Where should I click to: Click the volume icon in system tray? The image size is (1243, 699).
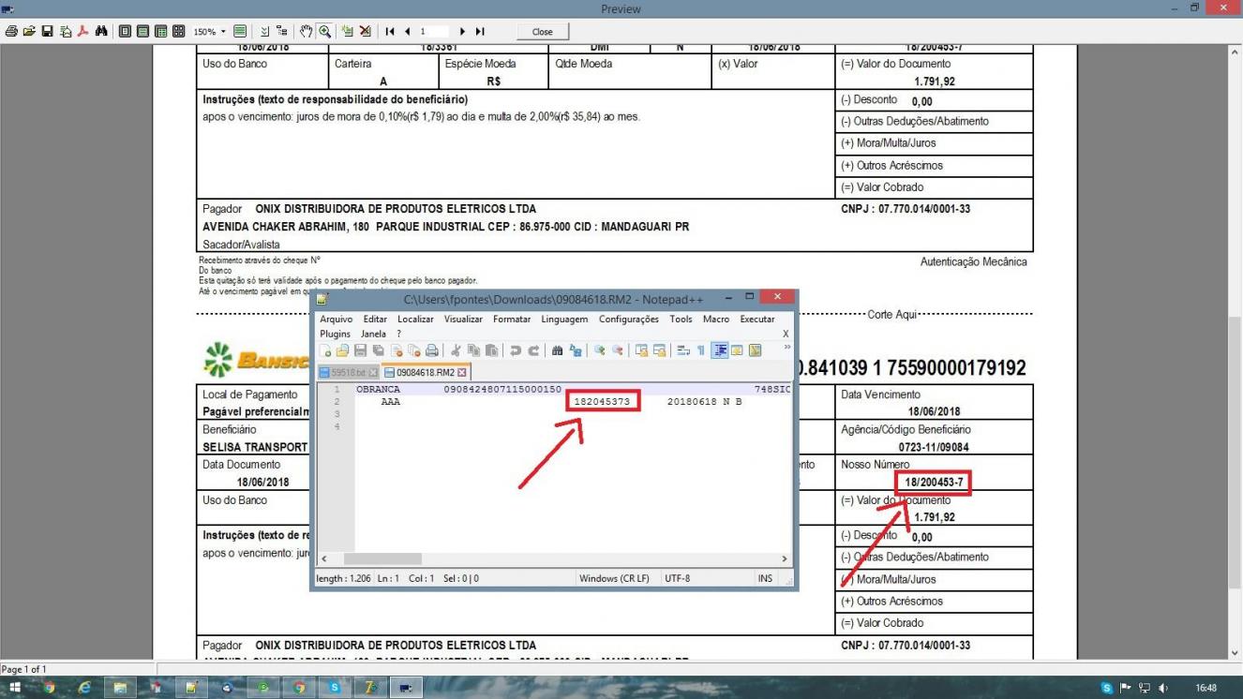[1163, 687]
